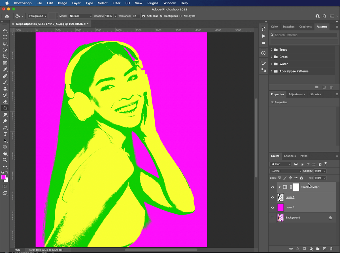Select the Clone Stamp tool
Screen dimensions: 340x253
tap(5, 89)
